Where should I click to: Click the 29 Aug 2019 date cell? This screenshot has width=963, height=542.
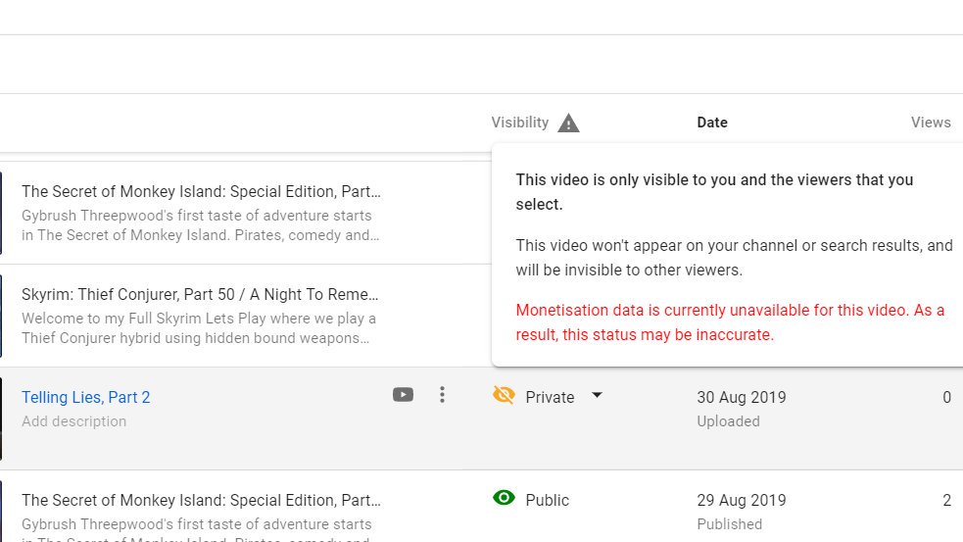click(742, 500)
